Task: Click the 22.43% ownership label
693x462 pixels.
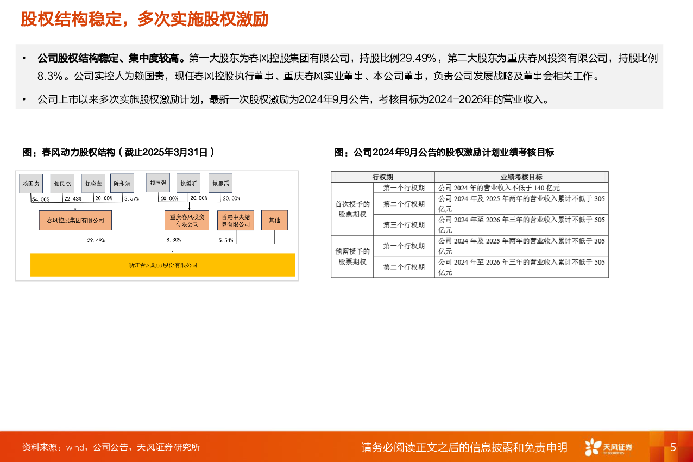Action: [x=73, y=199]
